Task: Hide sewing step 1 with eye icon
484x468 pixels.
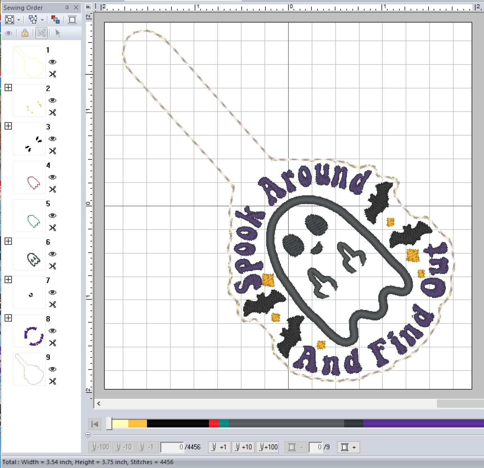Action: (x=52, y=62)
